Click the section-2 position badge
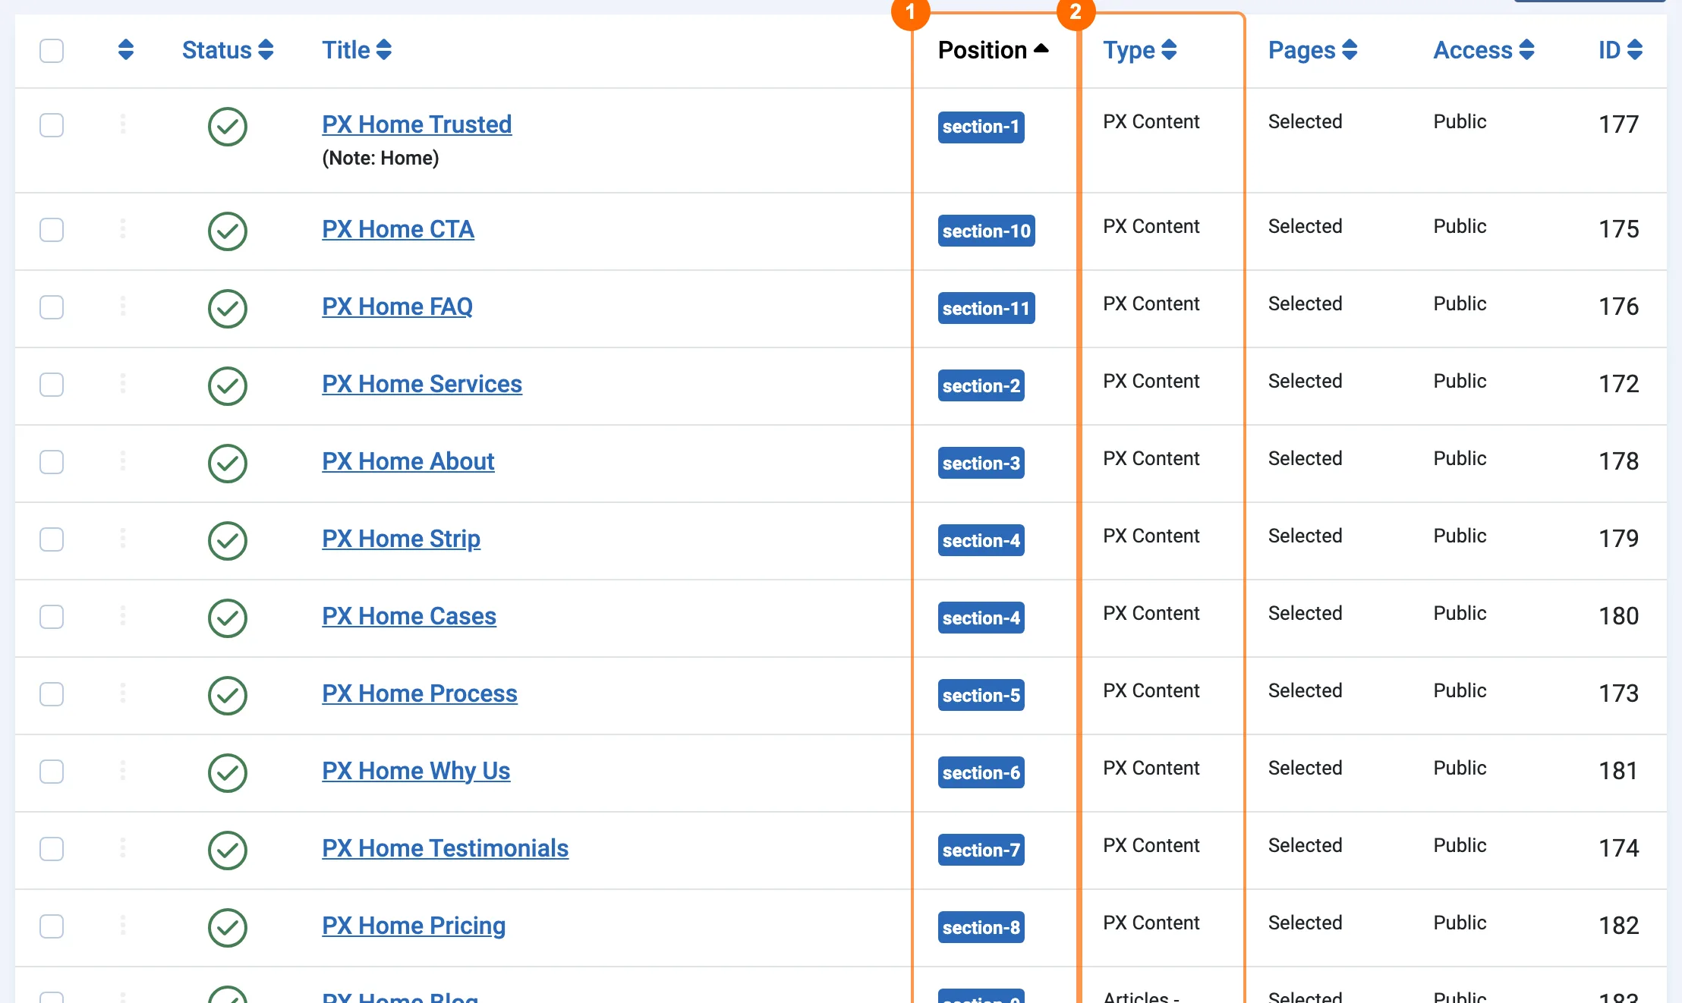1682x1003 pixels. pos(981,386)
